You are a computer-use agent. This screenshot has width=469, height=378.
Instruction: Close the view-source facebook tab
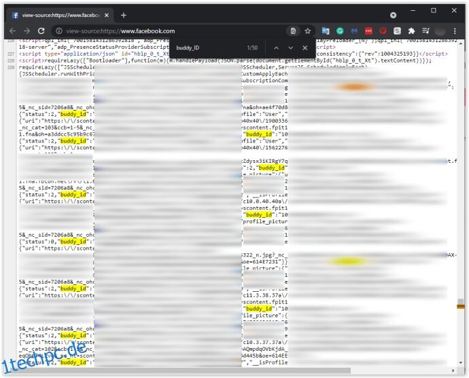coord(107,15)
